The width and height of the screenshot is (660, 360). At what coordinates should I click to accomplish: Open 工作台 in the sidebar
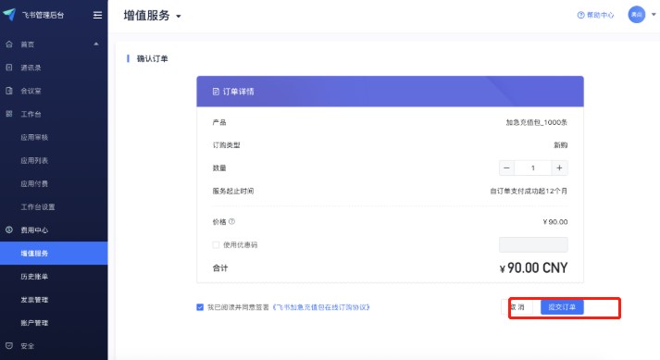pos(31,114)
